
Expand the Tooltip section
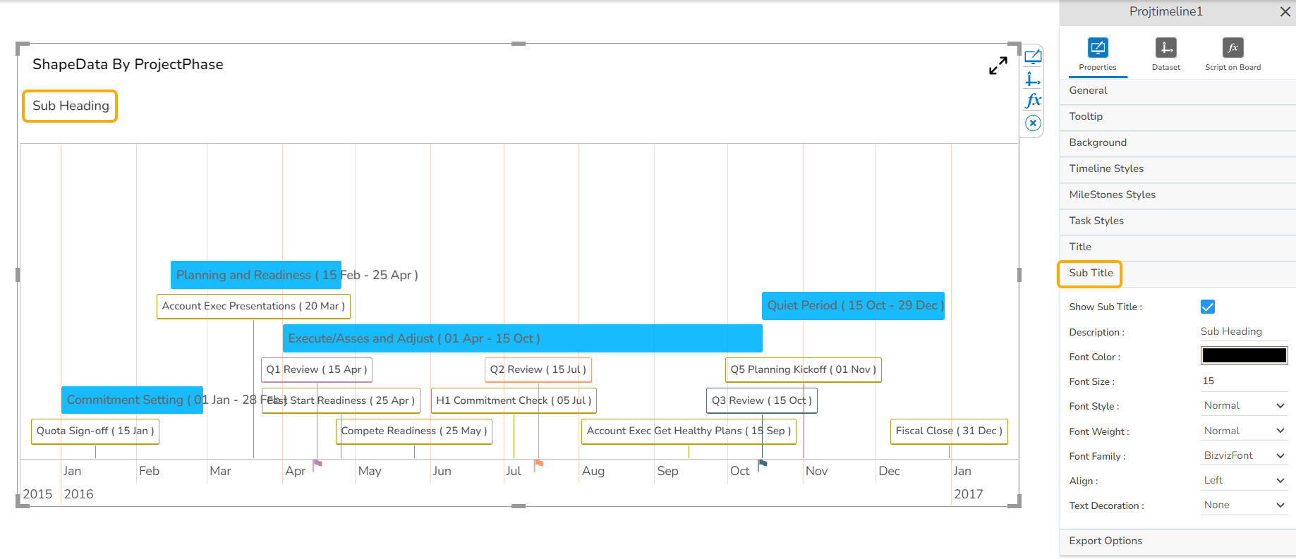click(x=1177, y=117)
